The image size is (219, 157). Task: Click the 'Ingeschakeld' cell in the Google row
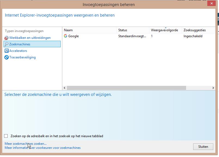tap(193, 36)
